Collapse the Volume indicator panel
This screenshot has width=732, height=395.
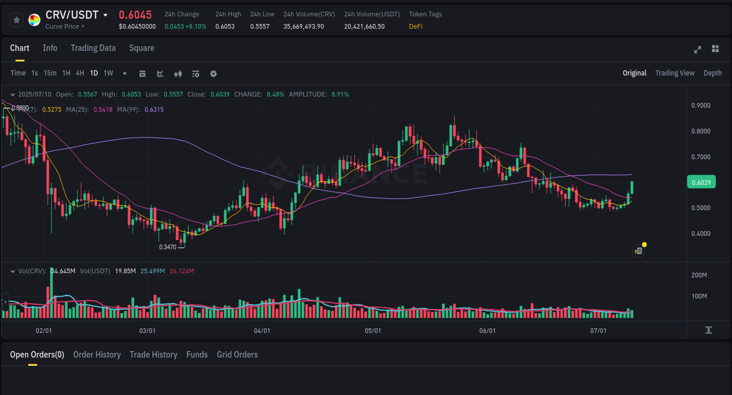pyautogui.click(x=12, y=271)
